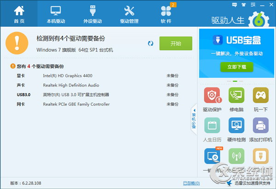Open the main menu icon in title bar
The image size is (276, 189).
(x=253, y=5)
